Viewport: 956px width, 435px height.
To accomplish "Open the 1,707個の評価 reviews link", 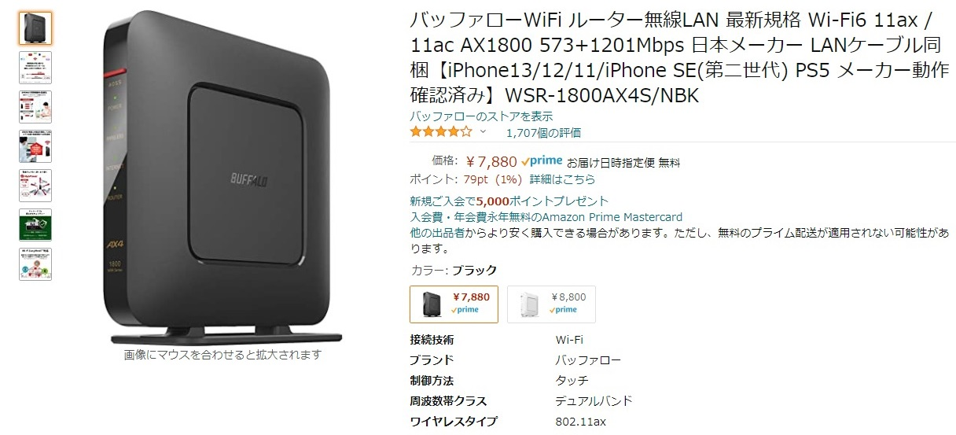I will (x=543, y=133).
